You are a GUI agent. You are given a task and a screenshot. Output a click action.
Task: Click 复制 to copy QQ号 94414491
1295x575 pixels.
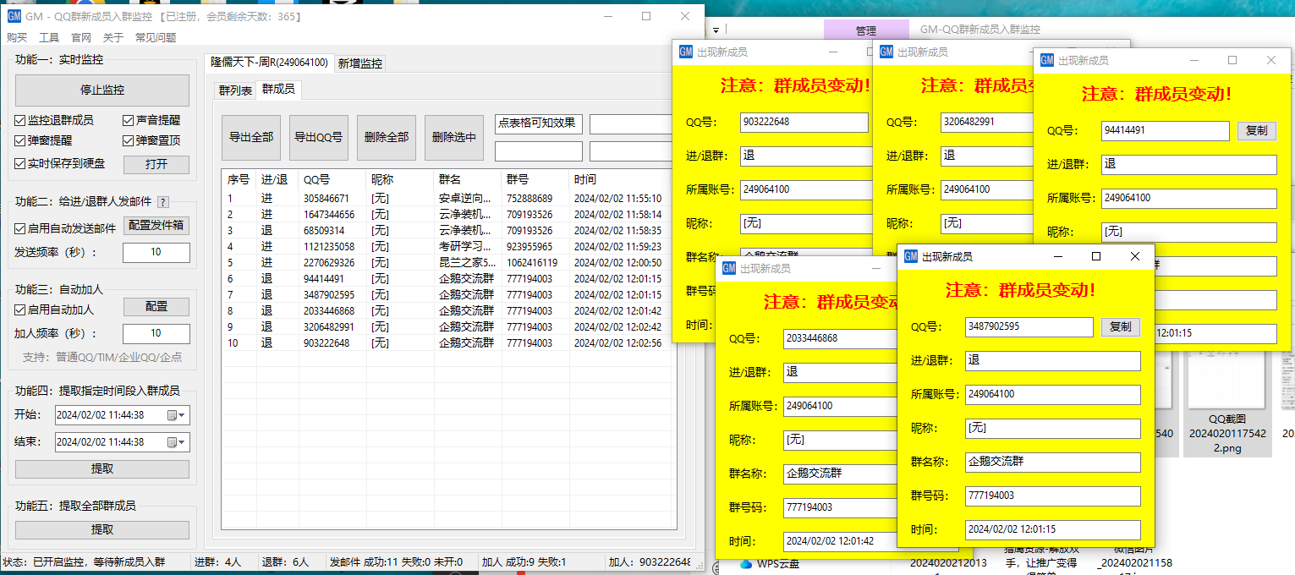1256,130
